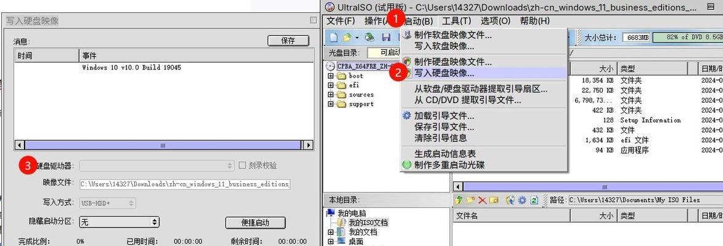The height and width of the screenshot is (246, 723).
Task: Click the New file toolbar icon
Action: click(x=333, y=38)
